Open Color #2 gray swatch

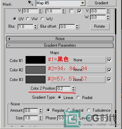[x=36, y=70]
